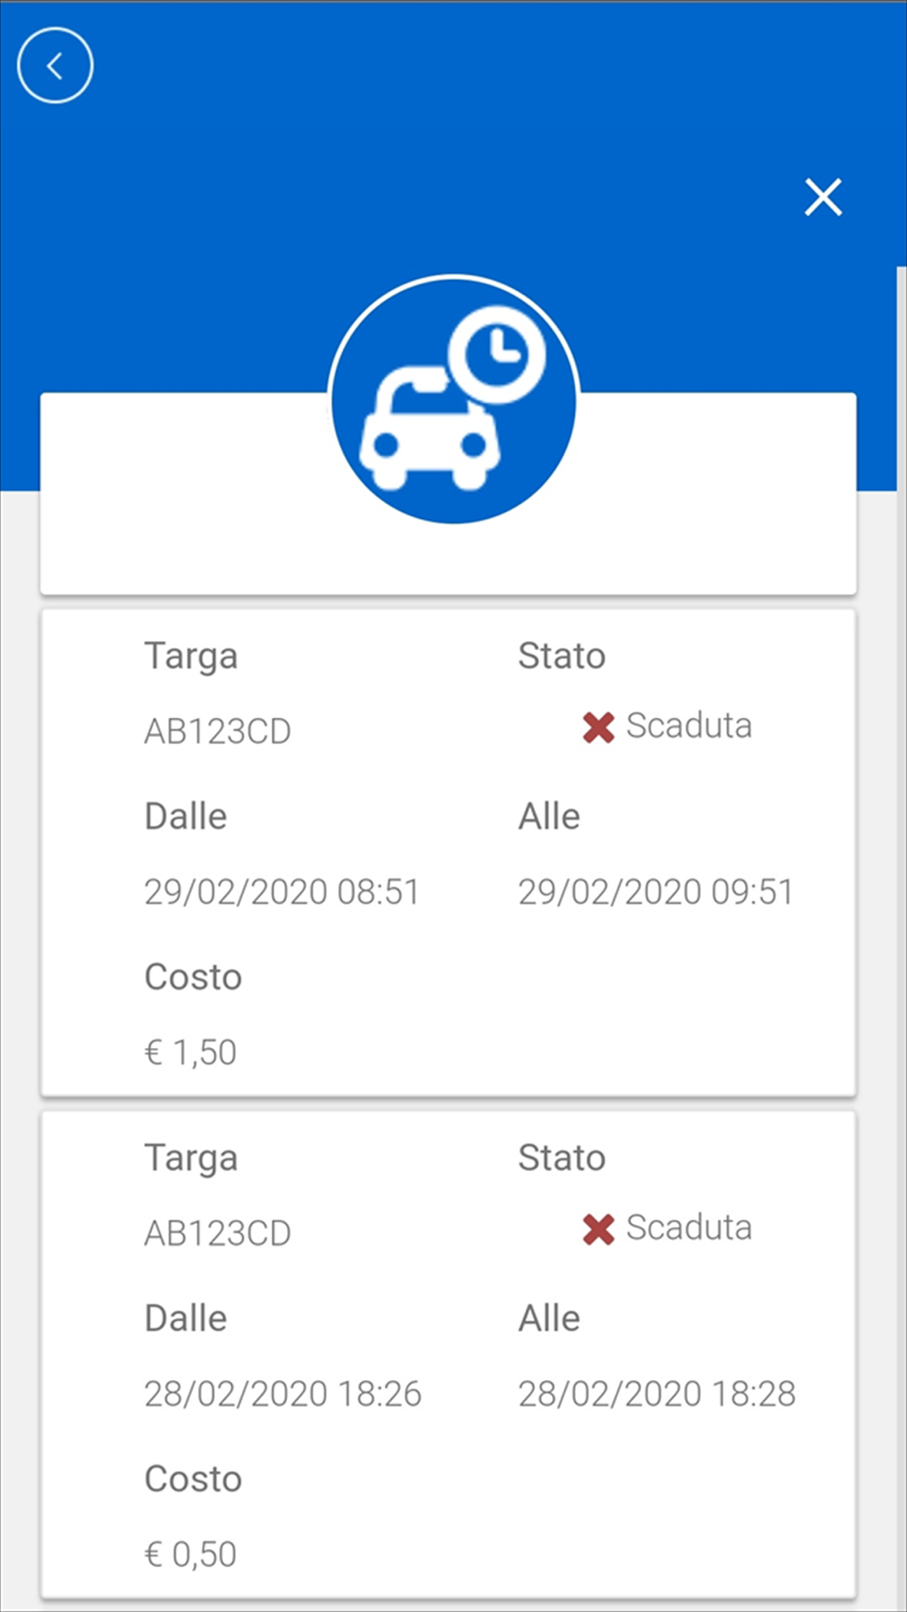Image resolution: width=907 pixels, height=1612 pixels.
Task: Select the Scaduta status of the 29/02/2020 parking
Action: coord(688,725)
